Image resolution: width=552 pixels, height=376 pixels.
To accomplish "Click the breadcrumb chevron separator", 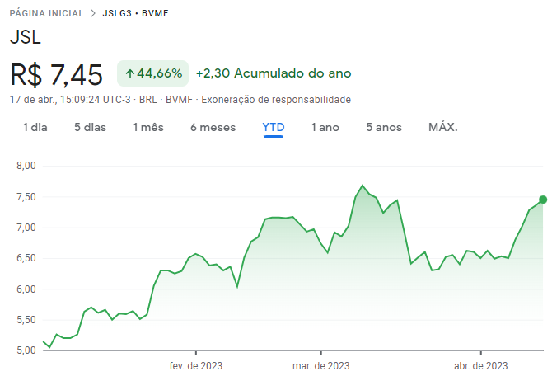I will [93, 13].
